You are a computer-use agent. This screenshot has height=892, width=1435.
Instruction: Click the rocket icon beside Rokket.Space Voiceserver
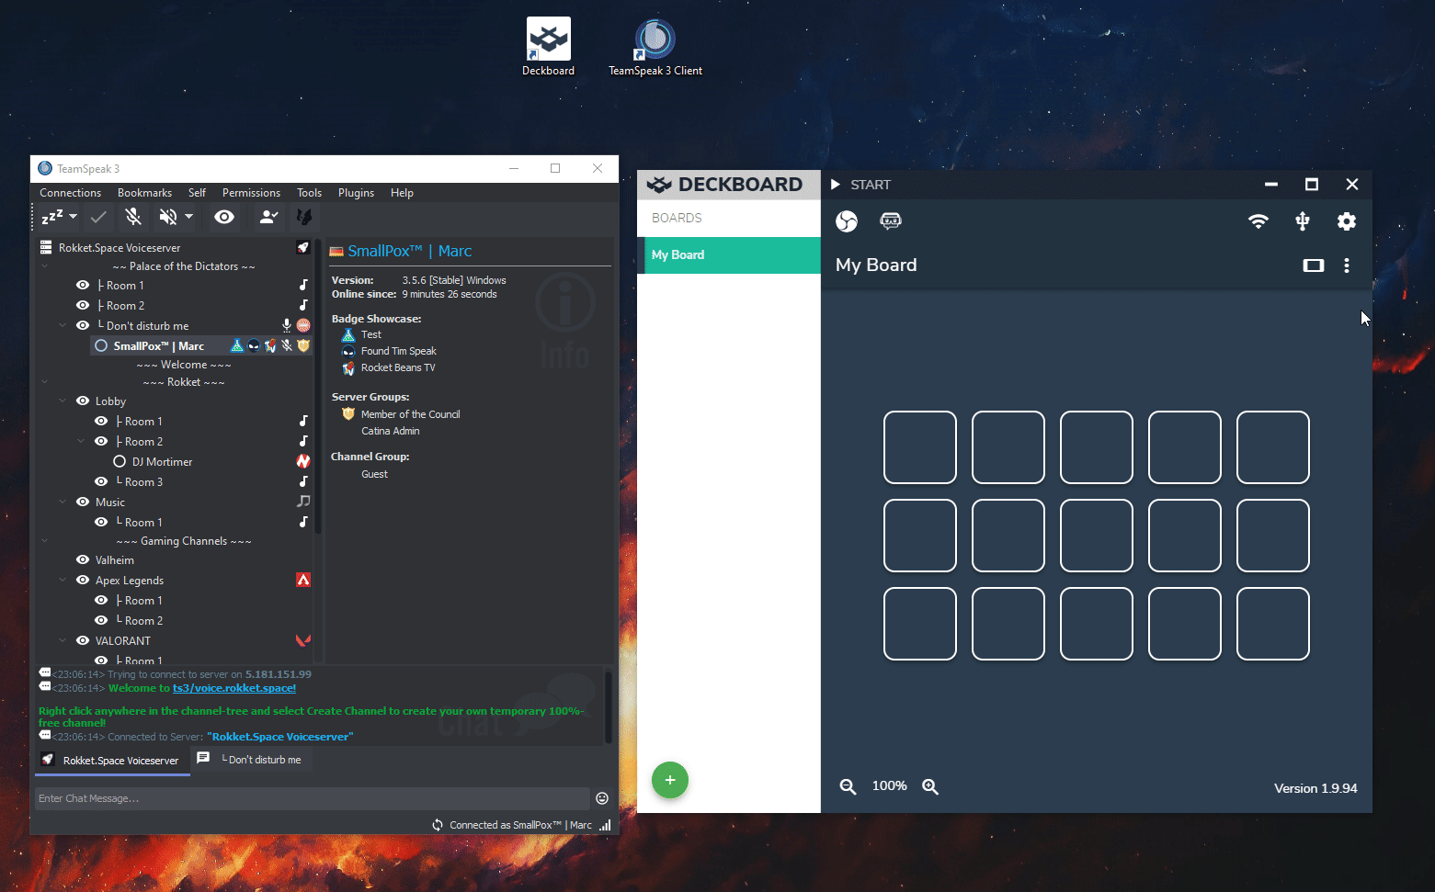click(x=302, y=247)
